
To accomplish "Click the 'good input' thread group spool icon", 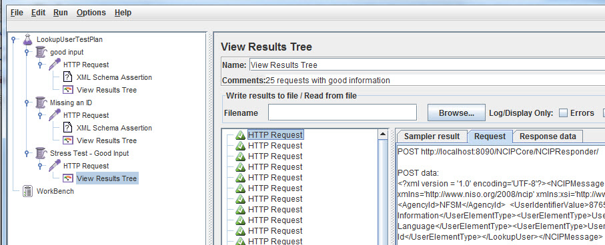I will 41,52.
